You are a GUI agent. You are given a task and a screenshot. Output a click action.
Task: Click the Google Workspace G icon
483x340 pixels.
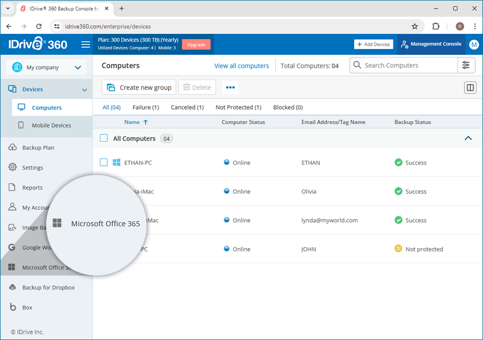[x=12, y=247]
